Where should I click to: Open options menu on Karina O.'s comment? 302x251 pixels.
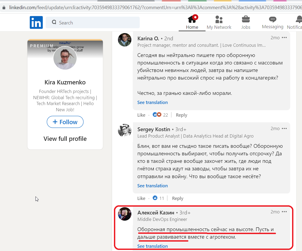pos(284,38)
